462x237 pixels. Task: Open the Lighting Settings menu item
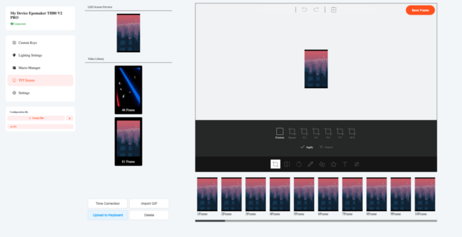30,55
